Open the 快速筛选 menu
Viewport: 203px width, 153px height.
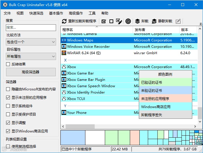[36, 13]
